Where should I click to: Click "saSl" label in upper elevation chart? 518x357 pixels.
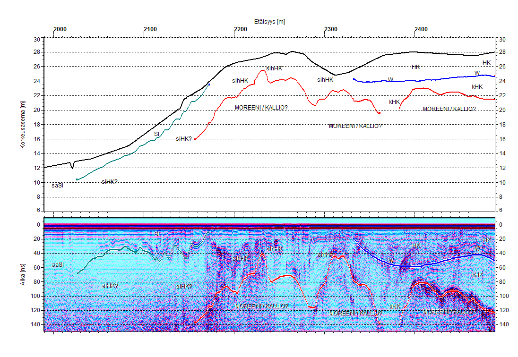57,186
